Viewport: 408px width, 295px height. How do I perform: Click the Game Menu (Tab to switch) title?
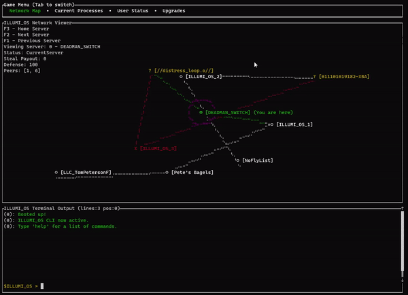pos(39,5)
